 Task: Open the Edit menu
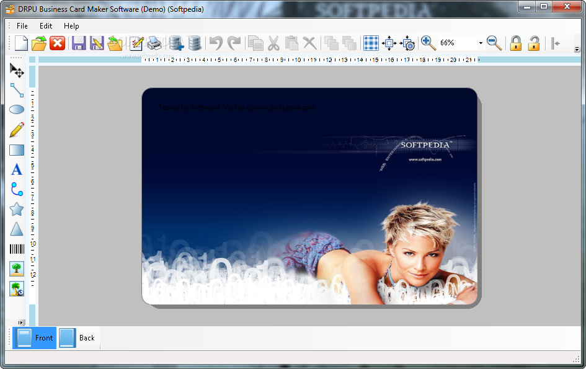(46, 26)
